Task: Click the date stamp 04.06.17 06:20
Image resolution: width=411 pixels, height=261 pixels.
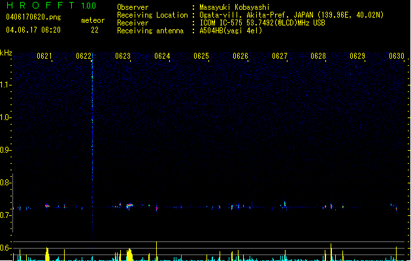Action: [x=33, y=30]
